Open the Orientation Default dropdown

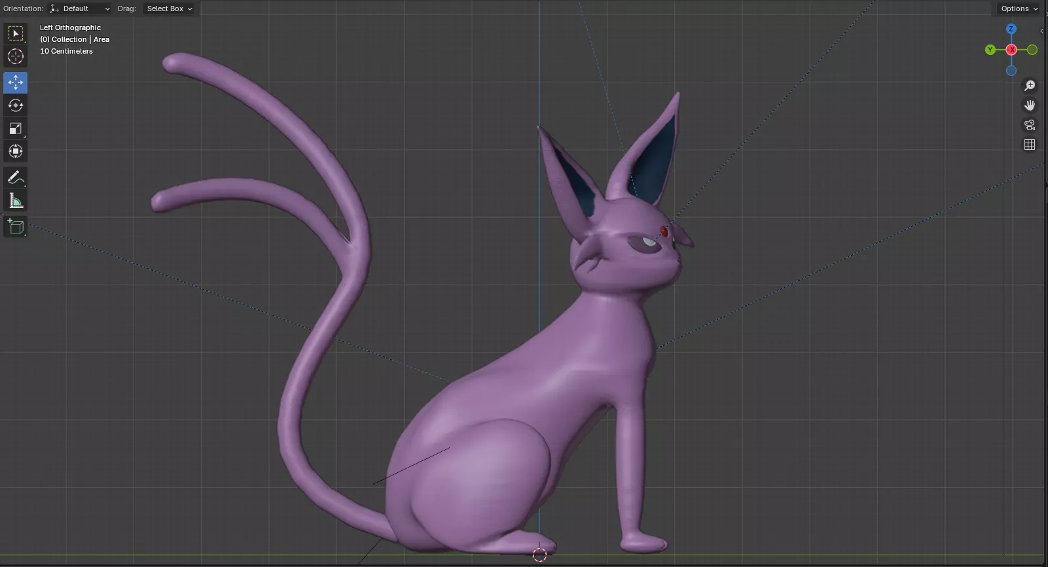pos(80,9)
